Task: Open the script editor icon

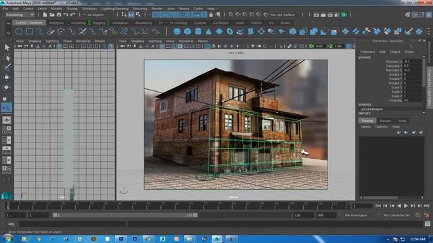Action: click(428, 224)
